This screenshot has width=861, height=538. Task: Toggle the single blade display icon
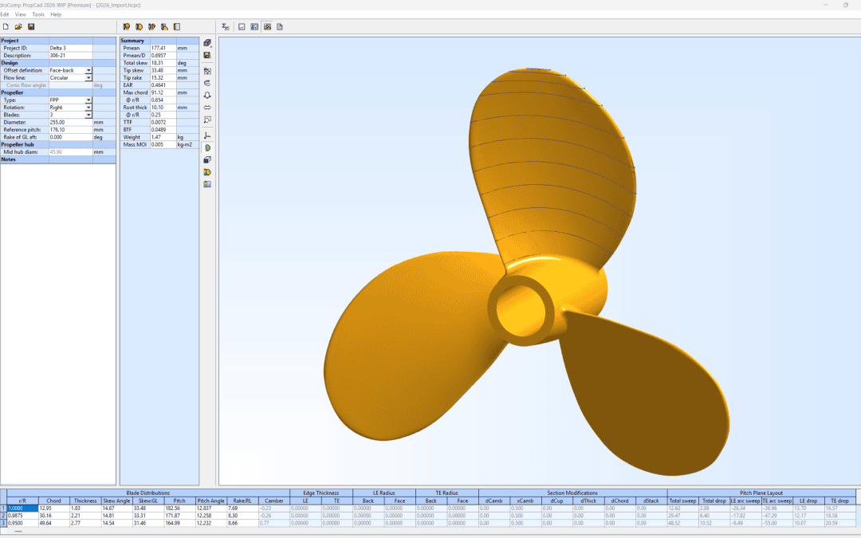point(207,147)
